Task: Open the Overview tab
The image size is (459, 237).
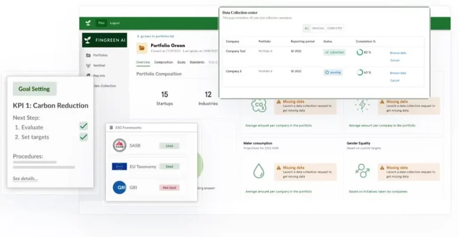Action: pyautogui.click(x=143, y=62)
